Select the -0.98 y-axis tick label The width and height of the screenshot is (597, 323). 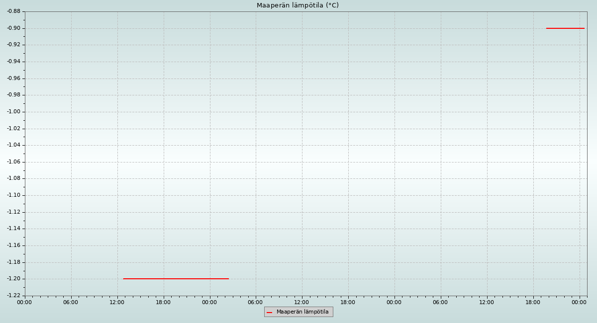[x=13, y=95]
